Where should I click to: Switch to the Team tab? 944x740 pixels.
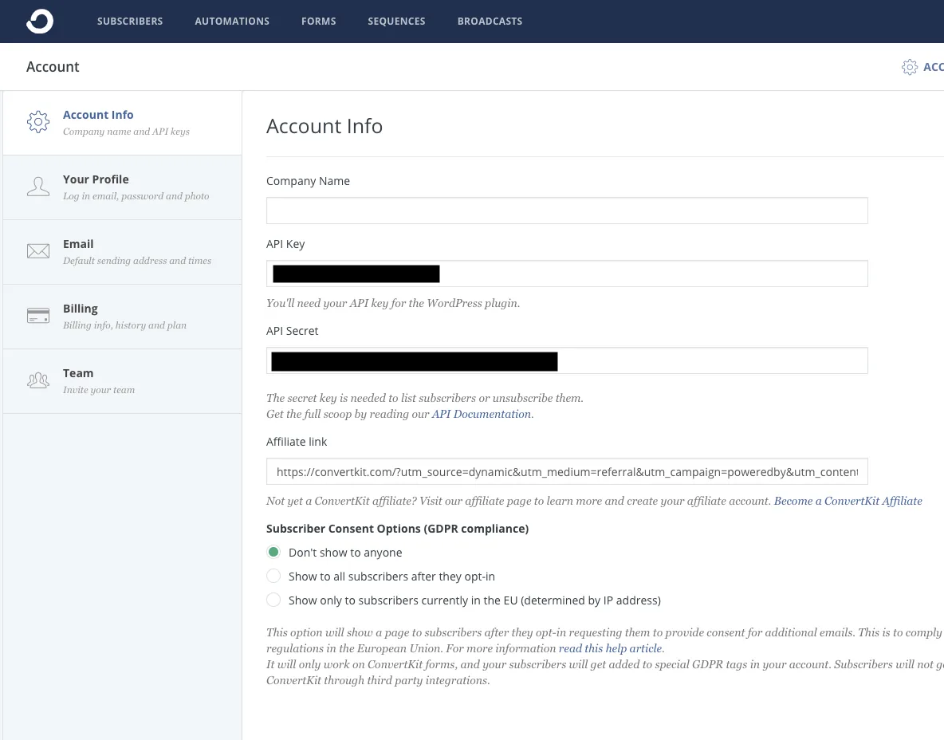(122, 381)
